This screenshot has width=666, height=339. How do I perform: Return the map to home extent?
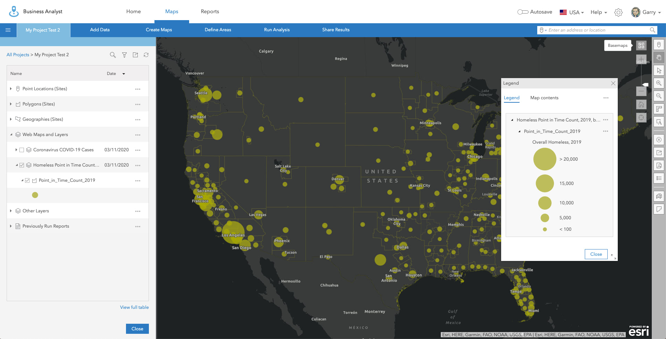(x=641, y=104)
